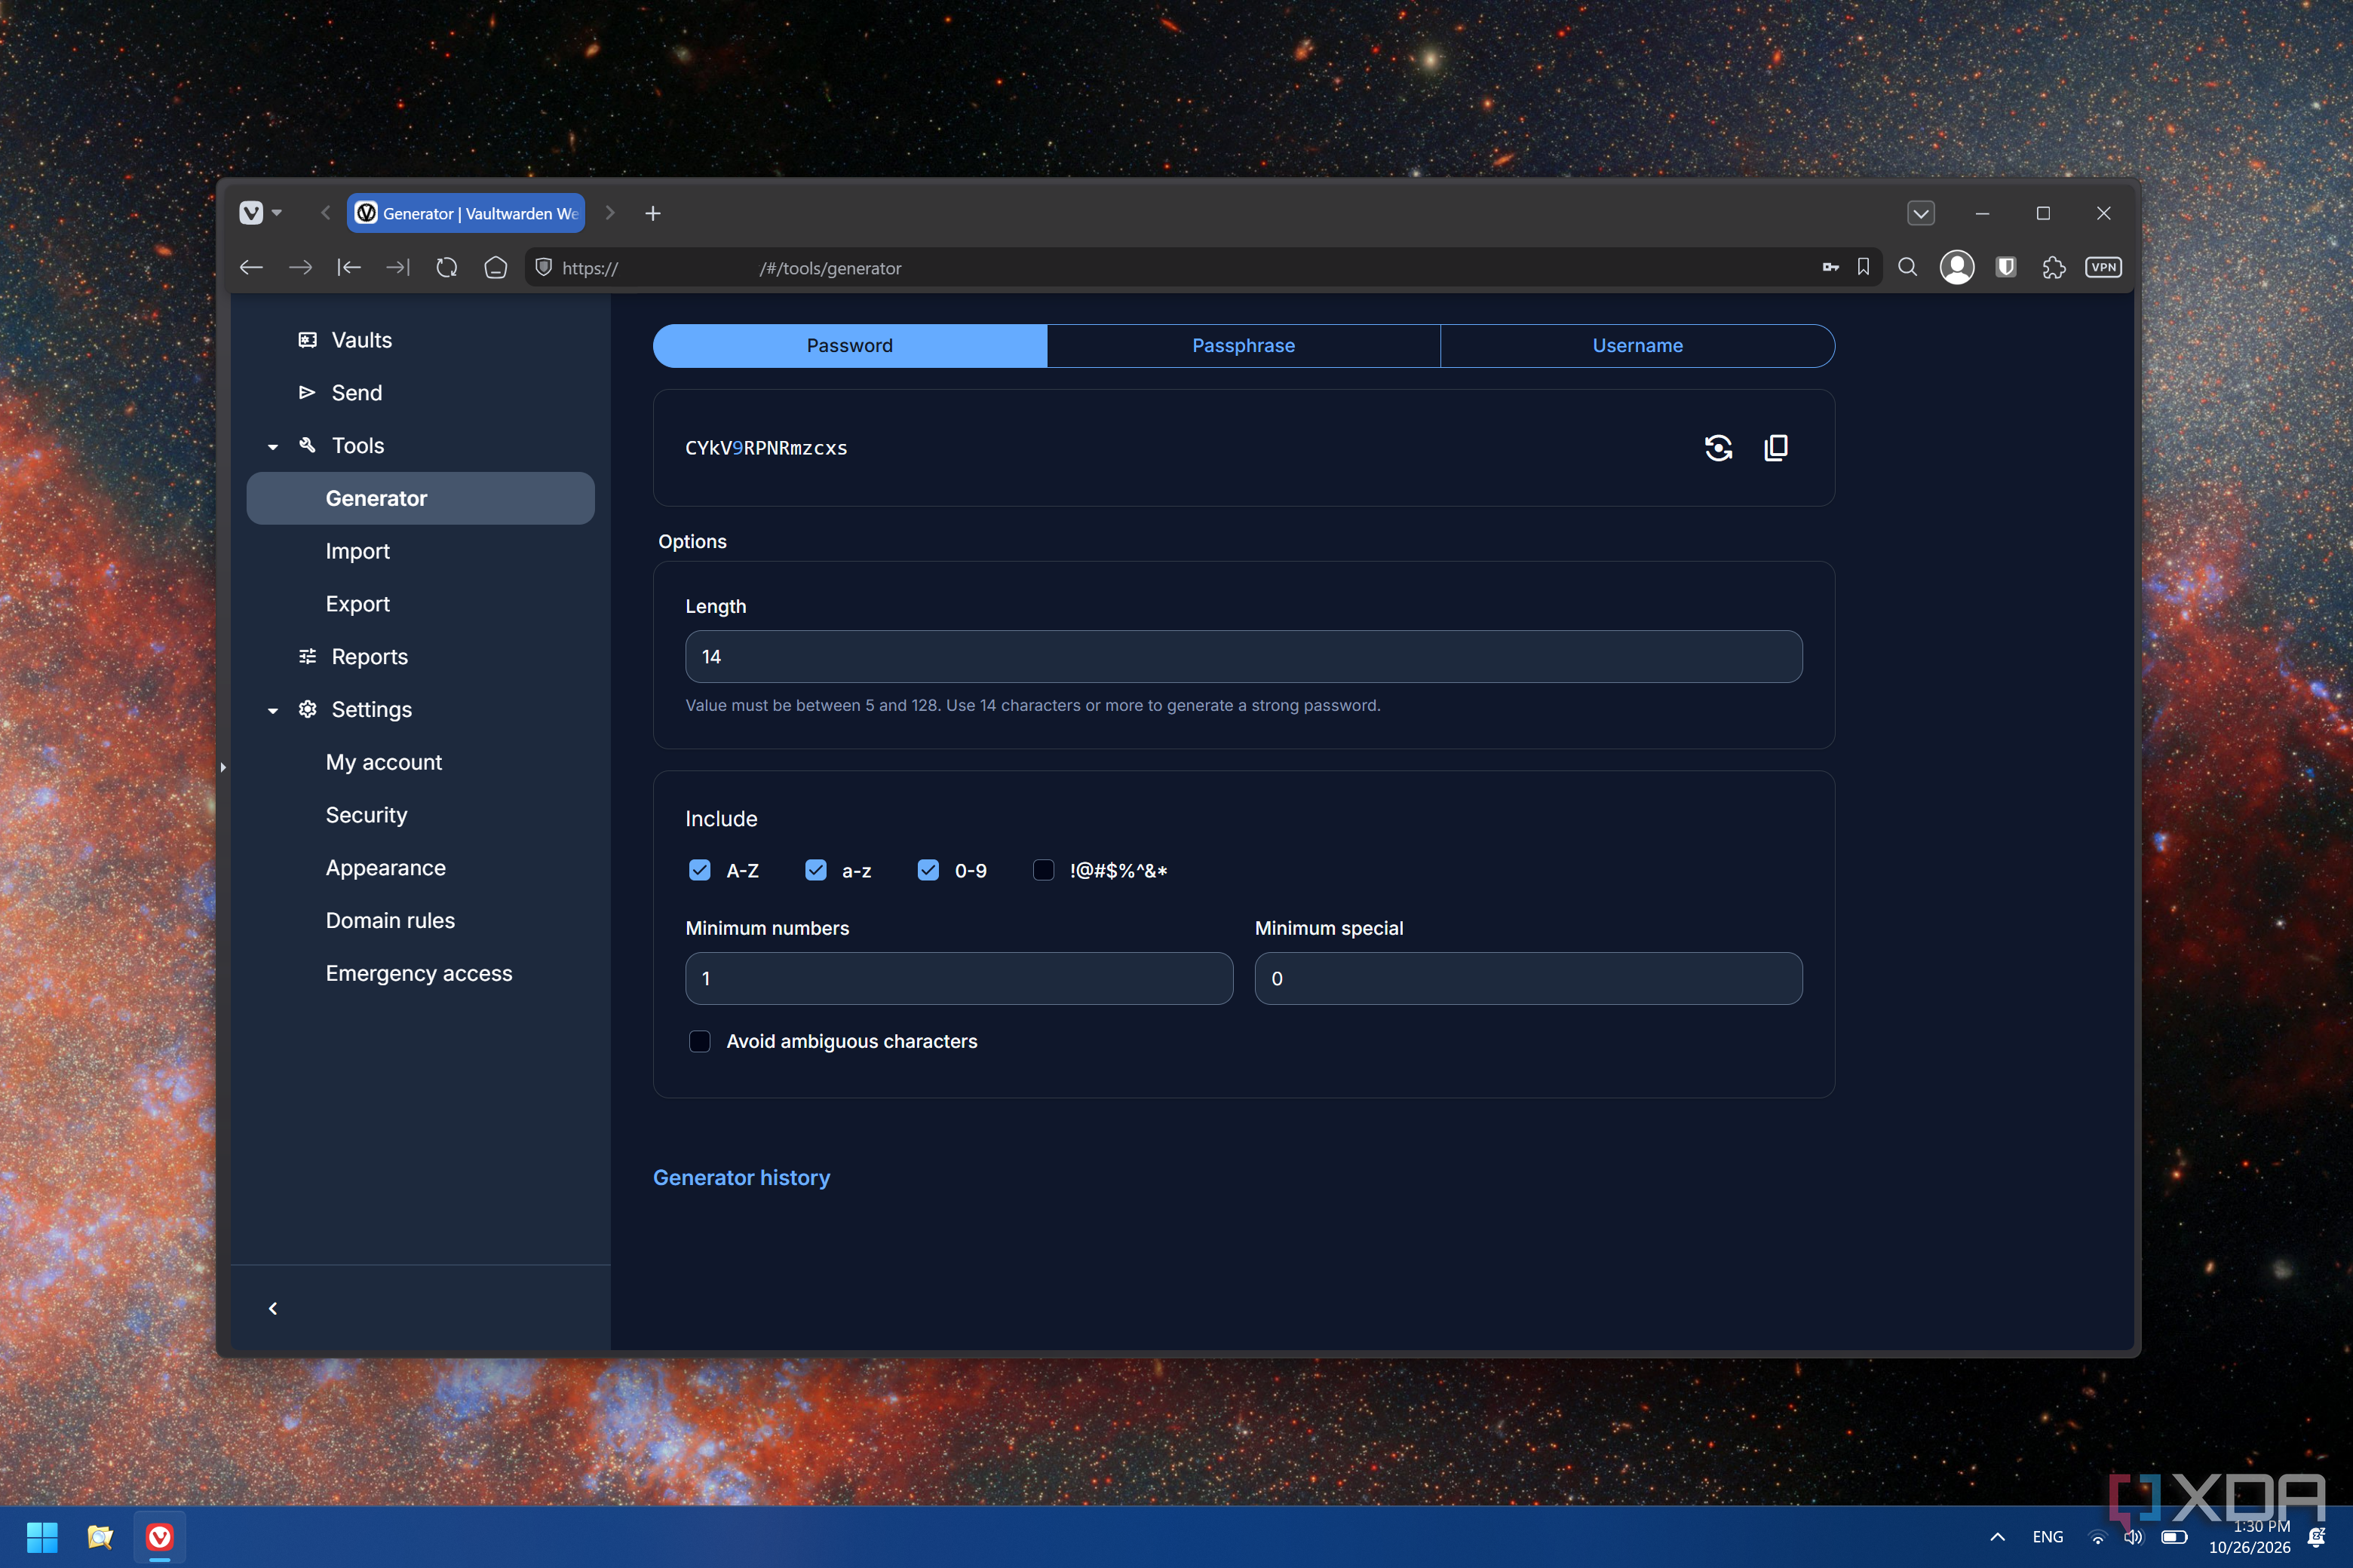This screenshot has height=1568, width=2353.
Task: Show hidden system tray icons
Action: (1997, 1537)
